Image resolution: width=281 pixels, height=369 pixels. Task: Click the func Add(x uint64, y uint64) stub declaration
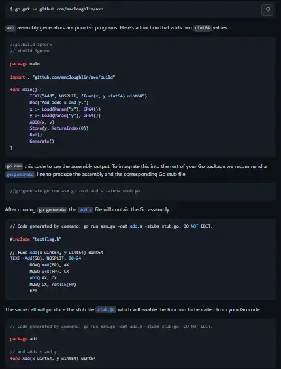[x=53, y=359]
